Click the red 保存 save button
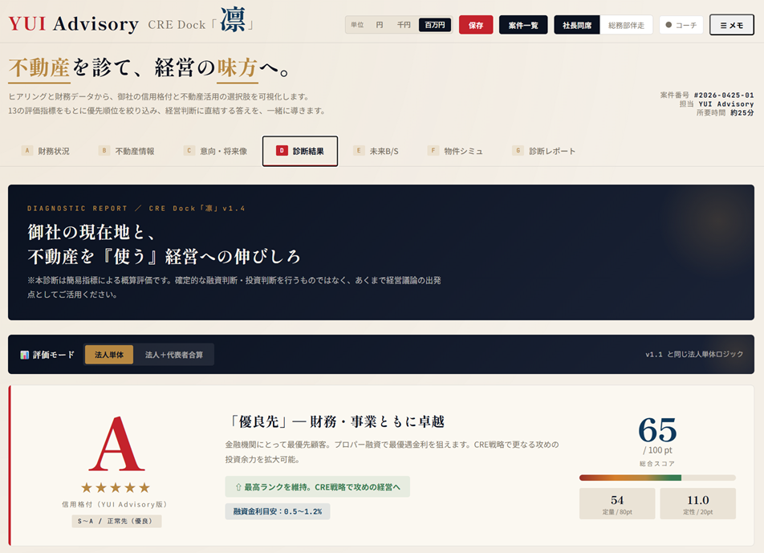 tap(476, 25)
